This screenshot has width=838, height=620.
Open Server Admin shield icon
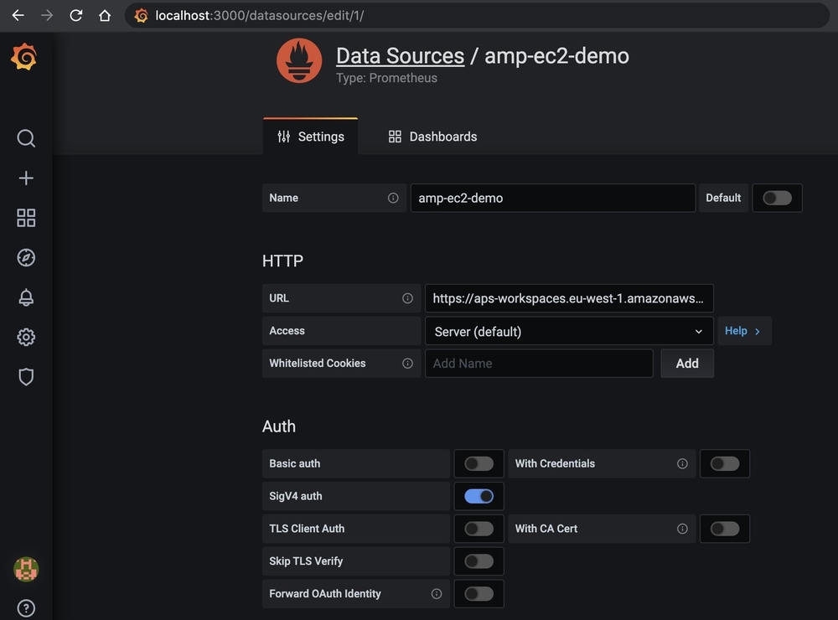26,377
